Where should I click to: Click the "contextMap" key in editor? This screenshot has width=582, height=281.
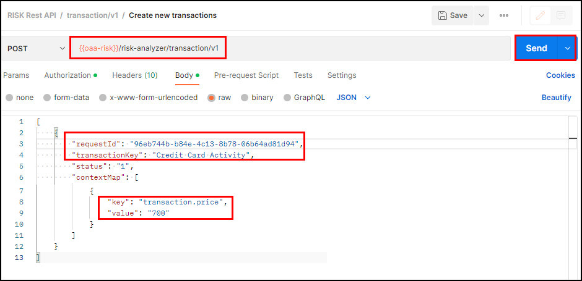(x=98, y=177)
